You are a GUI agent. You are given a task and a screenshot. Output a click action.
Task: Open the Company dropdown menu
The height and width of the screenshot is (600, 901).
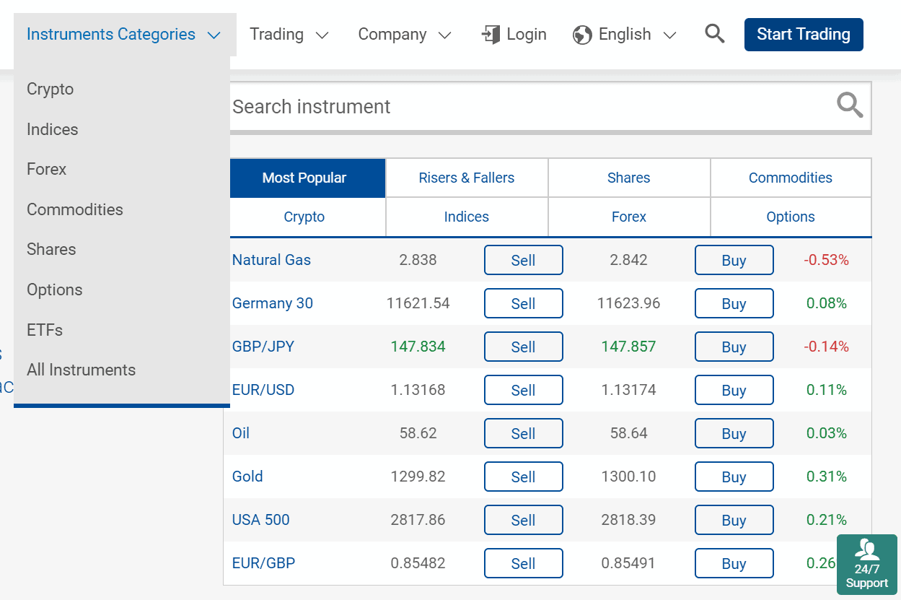[404, 34]
